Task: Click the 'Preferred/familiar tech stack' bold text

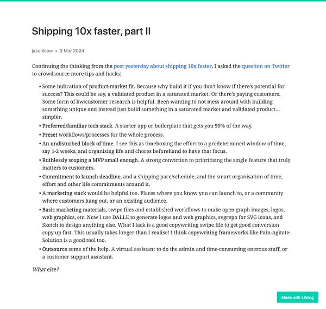Action: tap(78, 126)
